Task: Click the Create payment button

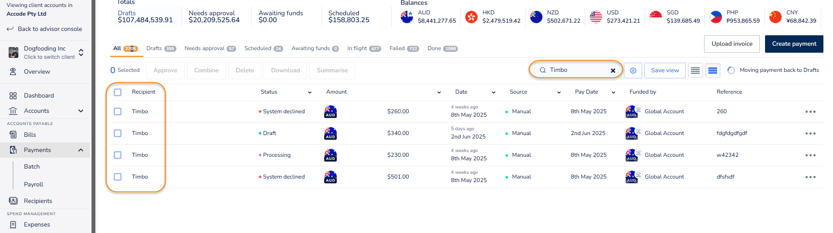Action: [794, 44]
